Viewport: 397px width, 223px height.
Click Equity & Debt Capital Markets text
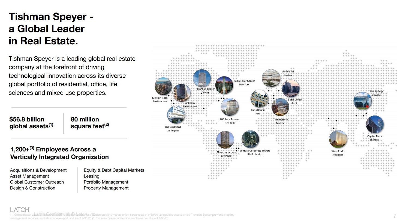[114, 170]
